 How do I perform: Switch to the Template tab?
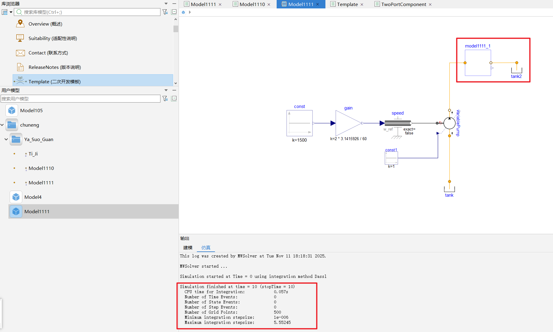point(347,4)
